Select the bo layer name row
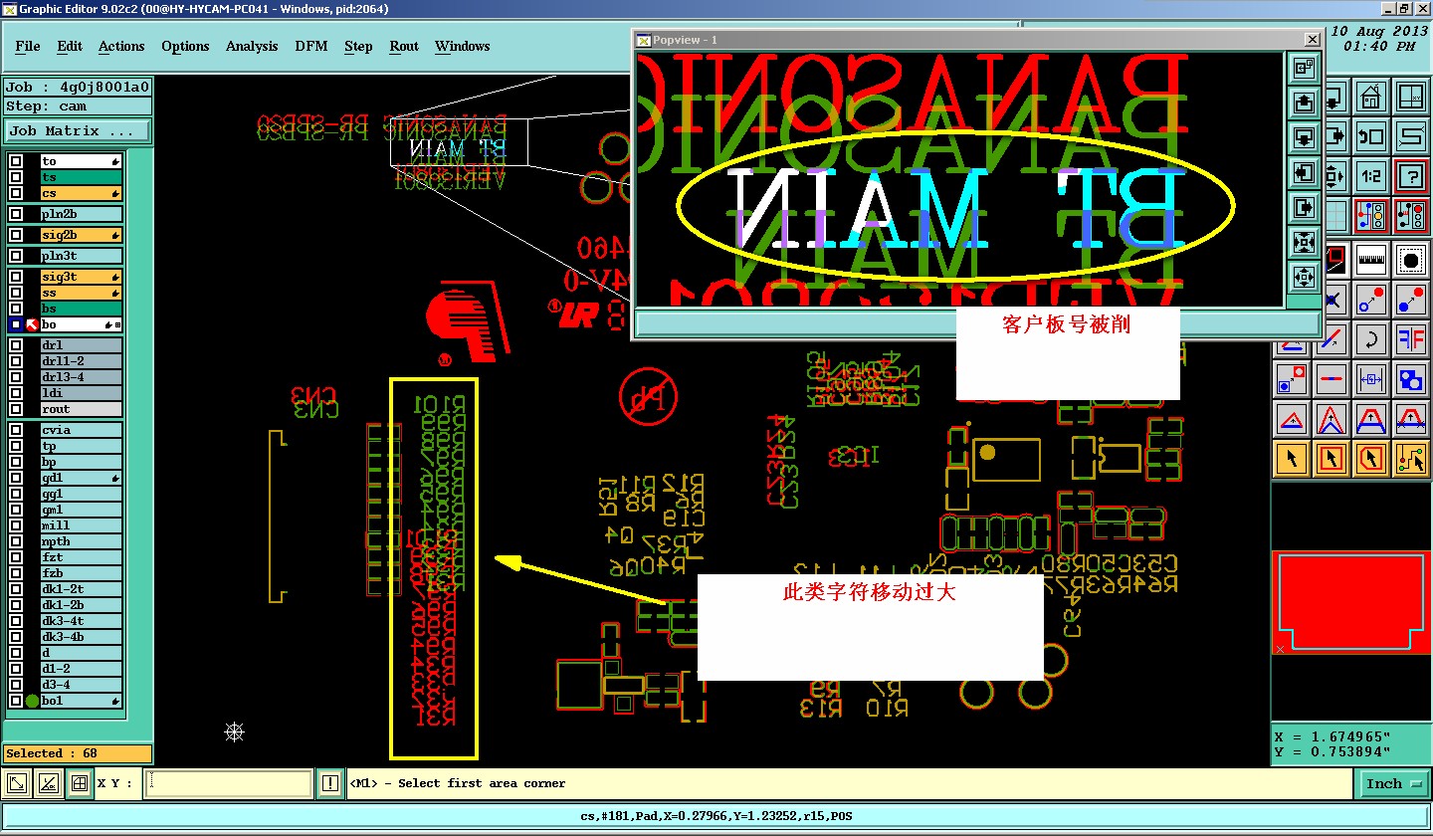This screenshot has width=1433, height=836. point(82,324)
